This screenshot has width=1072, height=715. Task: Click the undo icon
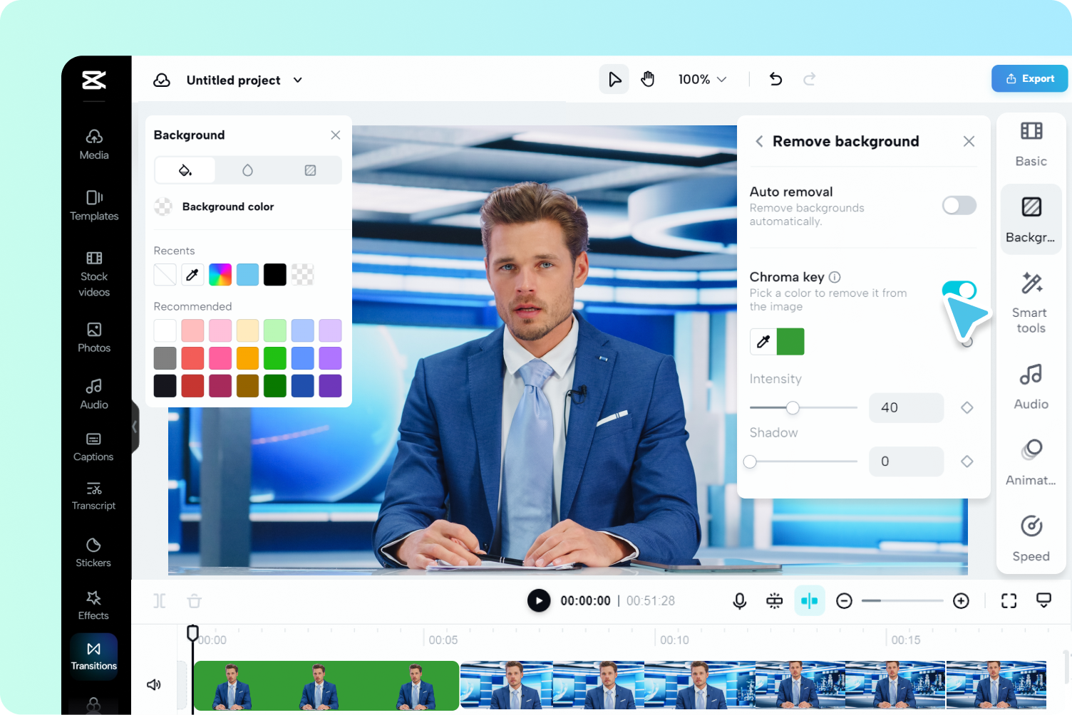coord(775,79)
